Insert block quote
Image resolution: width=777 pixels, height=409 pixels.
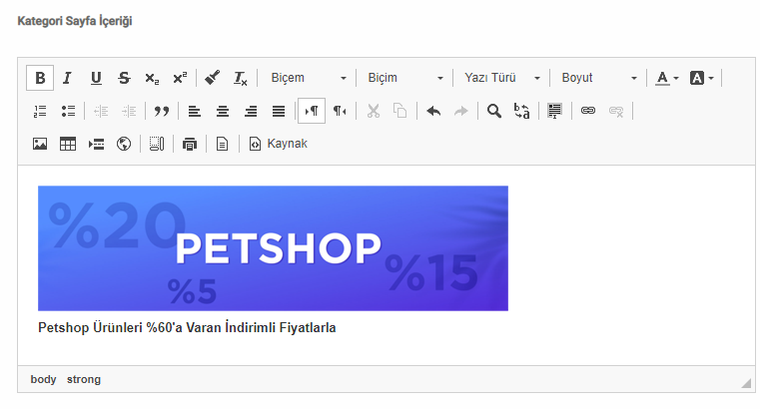(162, 111)
